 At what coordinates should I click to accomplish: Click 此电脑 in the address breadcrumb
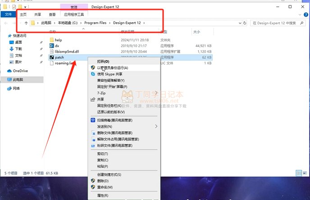pos(46,23)
